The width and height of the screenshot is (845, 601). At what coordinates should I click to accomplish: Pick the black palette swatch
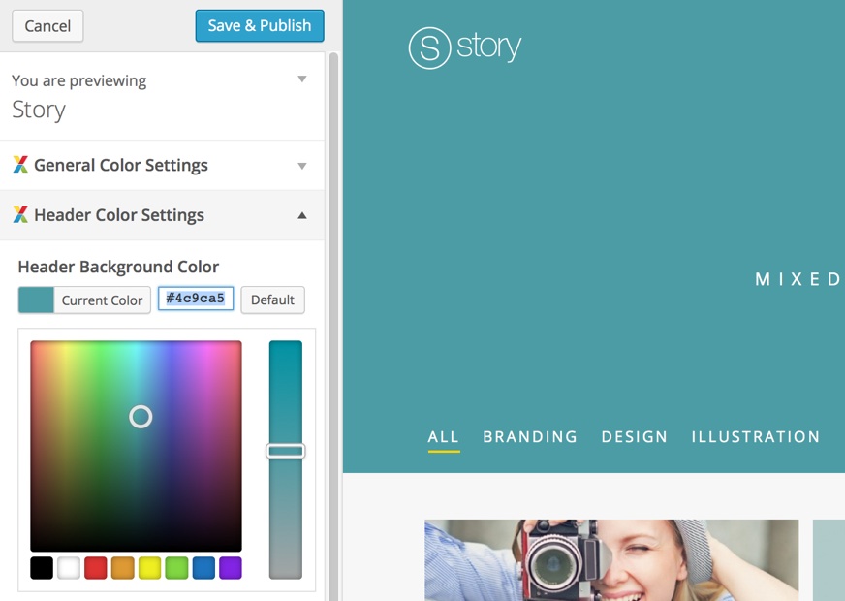42,568
